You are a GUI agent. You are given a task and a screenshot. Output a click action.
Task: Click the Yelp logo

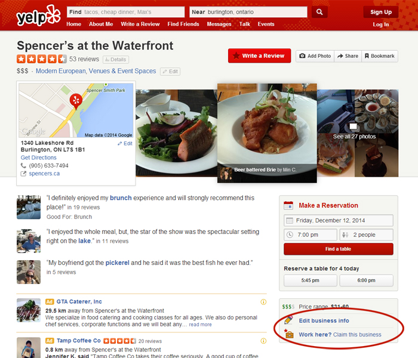tap(38, 16)
